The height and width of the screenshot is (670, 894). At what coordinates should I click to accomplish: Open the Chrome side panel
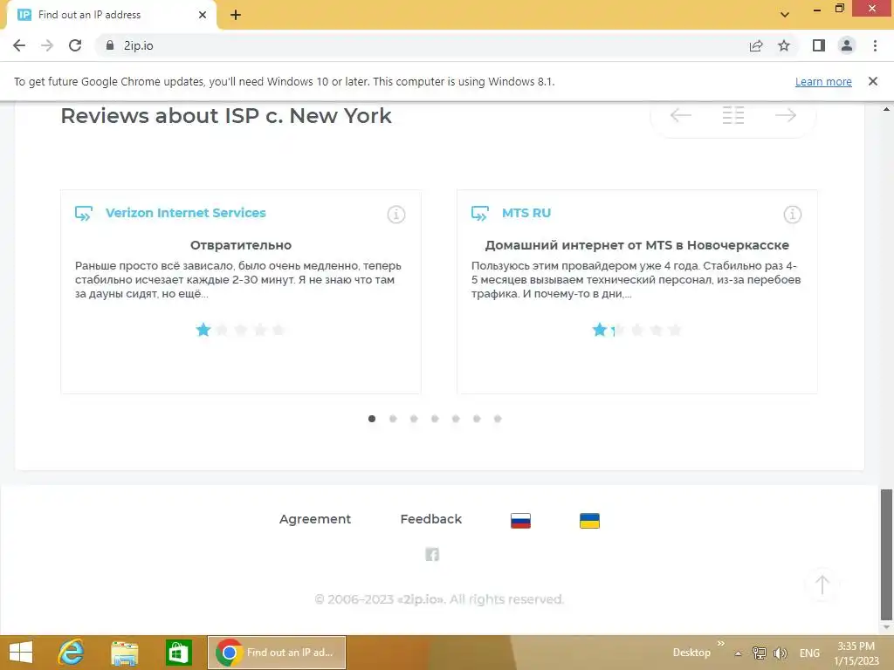coord(819,45)
